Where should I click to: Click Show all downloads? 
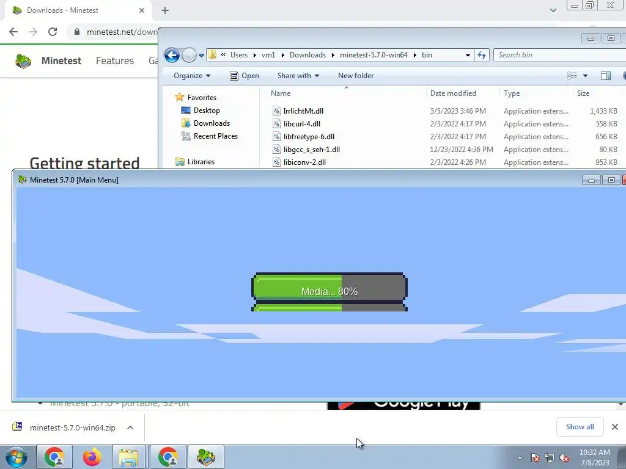(580, 427)
